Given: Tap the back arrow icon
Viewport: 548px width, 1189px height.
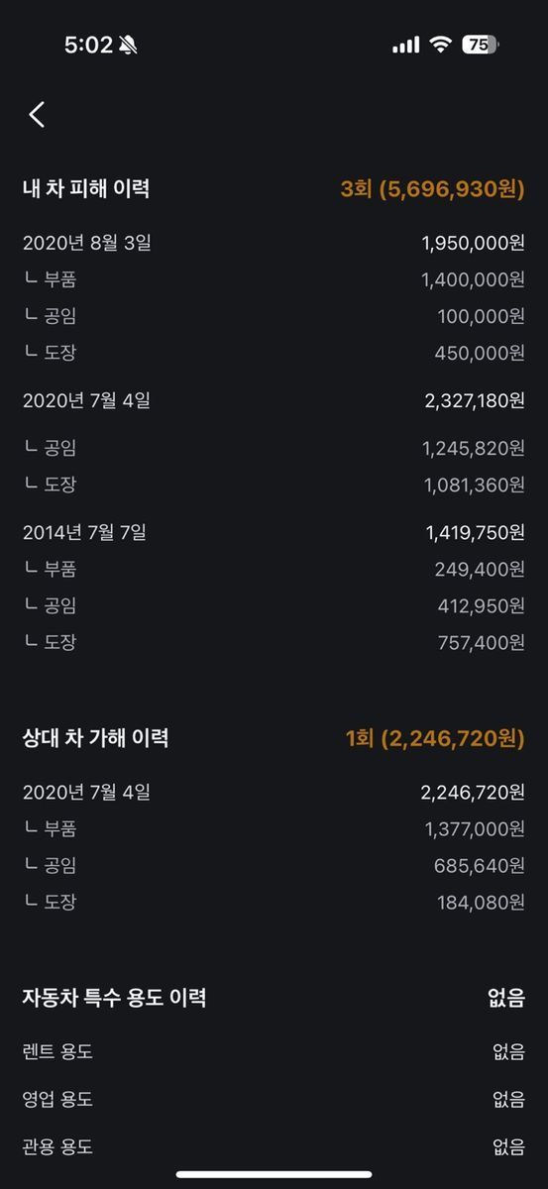Looking at the screenshot, I should coord(37,115).
